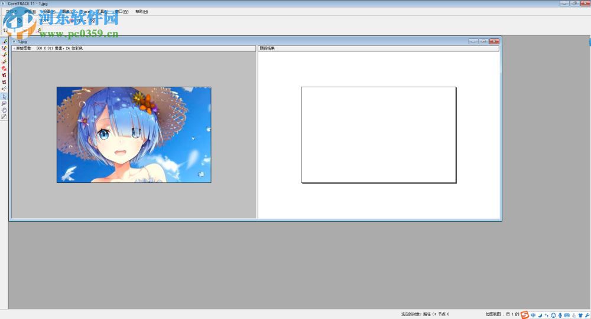Activate the Pan hand tool

click(x=4, y=110)
